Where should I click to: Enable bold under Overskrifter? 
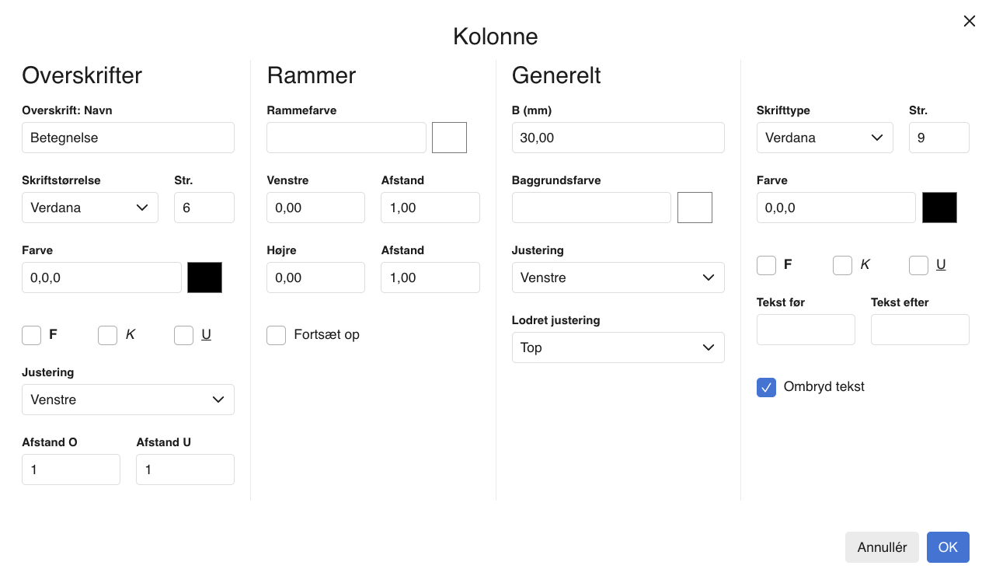31,335
